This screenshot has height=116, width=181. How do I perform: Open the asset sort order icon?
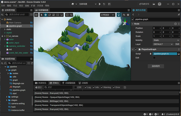[x=5, y=63]
